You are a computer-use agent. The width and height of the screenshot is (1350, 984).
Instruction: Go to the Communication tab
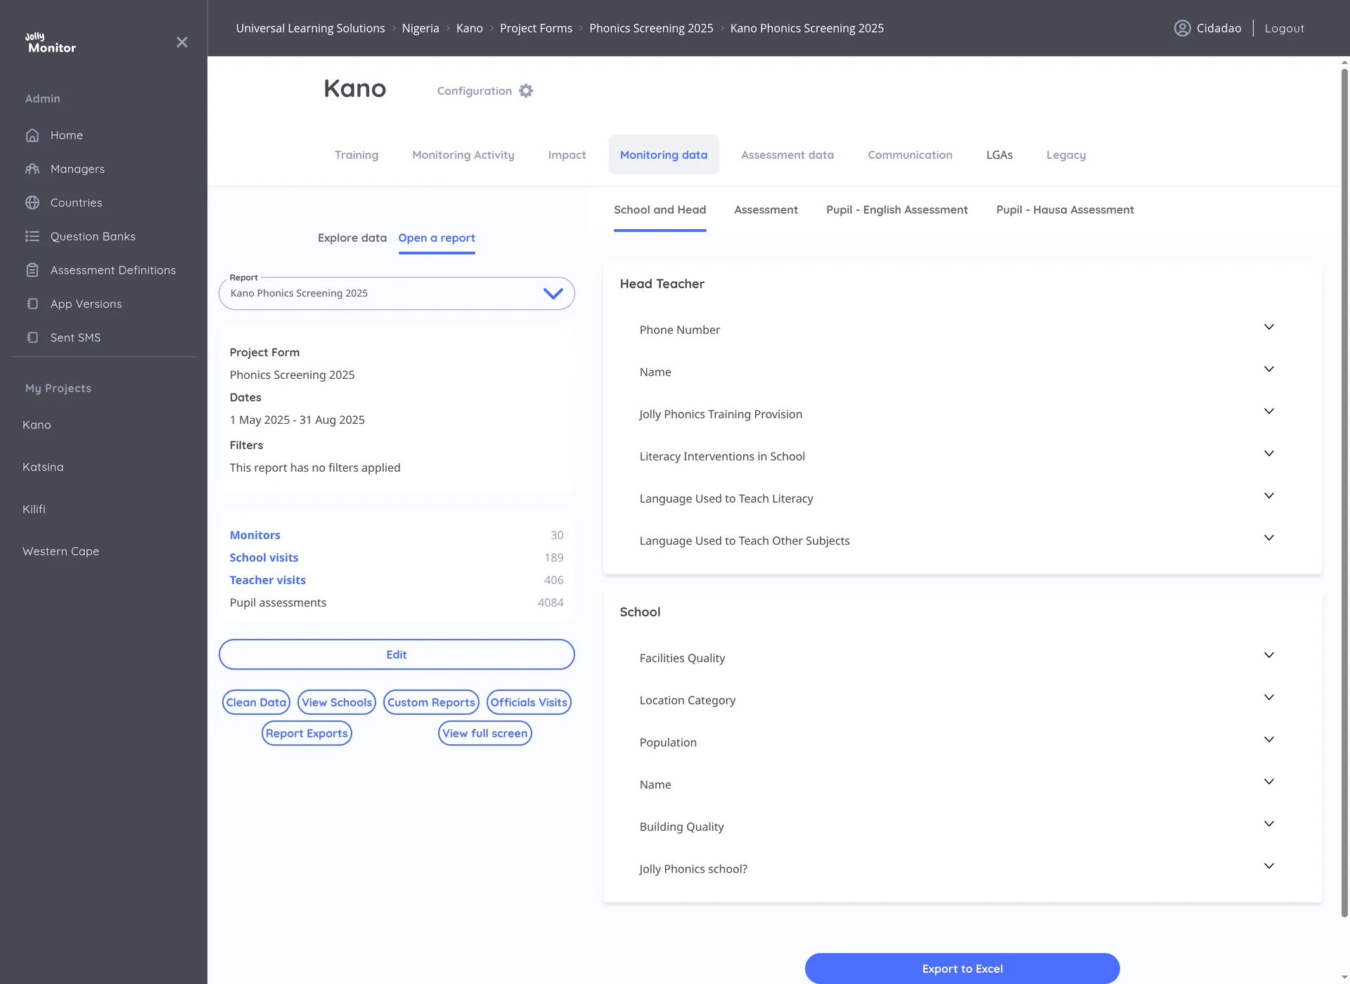click(910, 155)
